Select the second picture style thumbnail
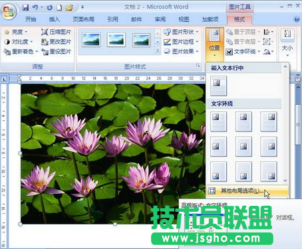The height and width of the screenshot is (249, 302). coord(116,40)
